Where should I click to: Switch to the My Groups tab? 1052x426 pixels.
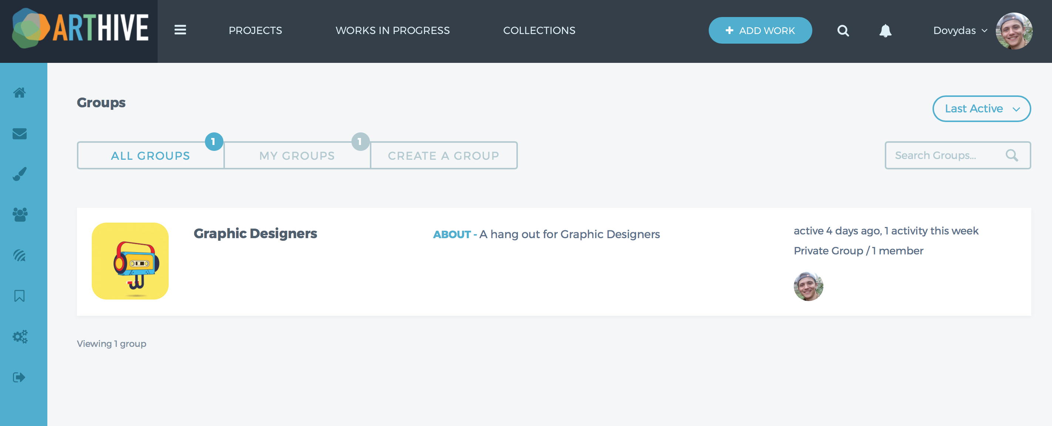coord(297,156)
